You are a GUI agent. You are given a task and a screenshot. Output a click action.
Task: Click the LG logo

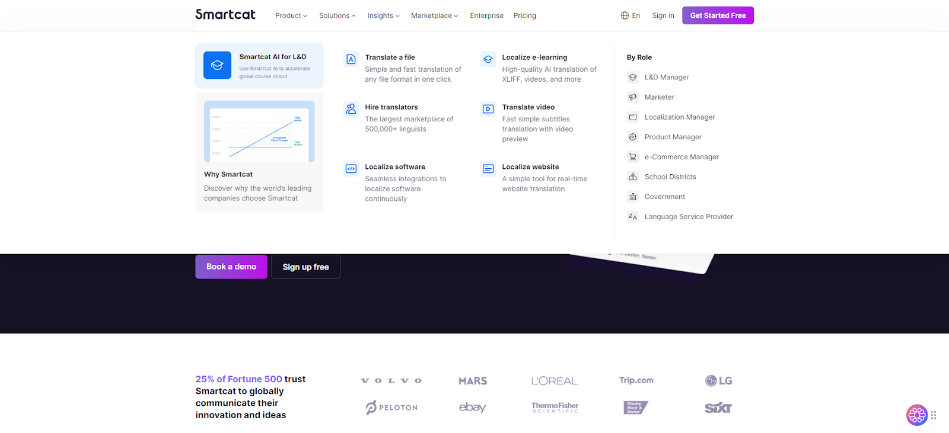718,381
